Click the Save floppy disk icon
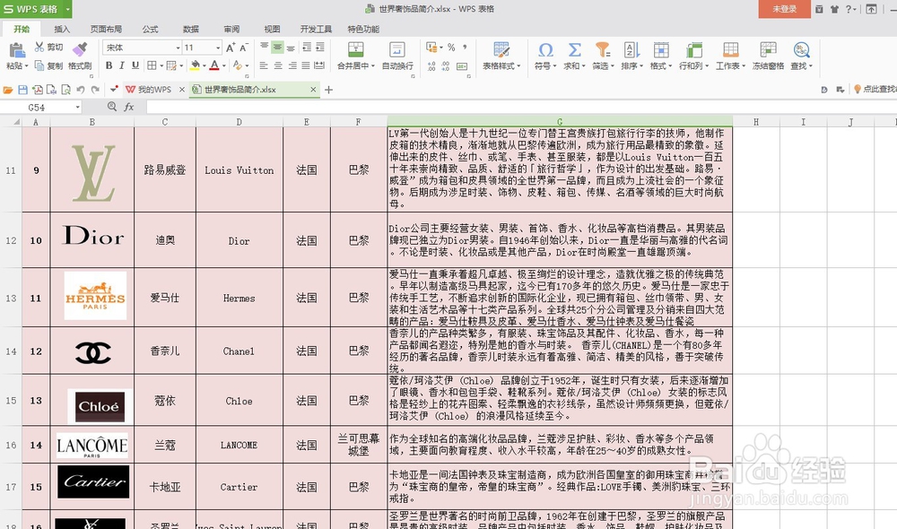Image resolution: width=897 pixels, height=529 pixels. (23, 90)
